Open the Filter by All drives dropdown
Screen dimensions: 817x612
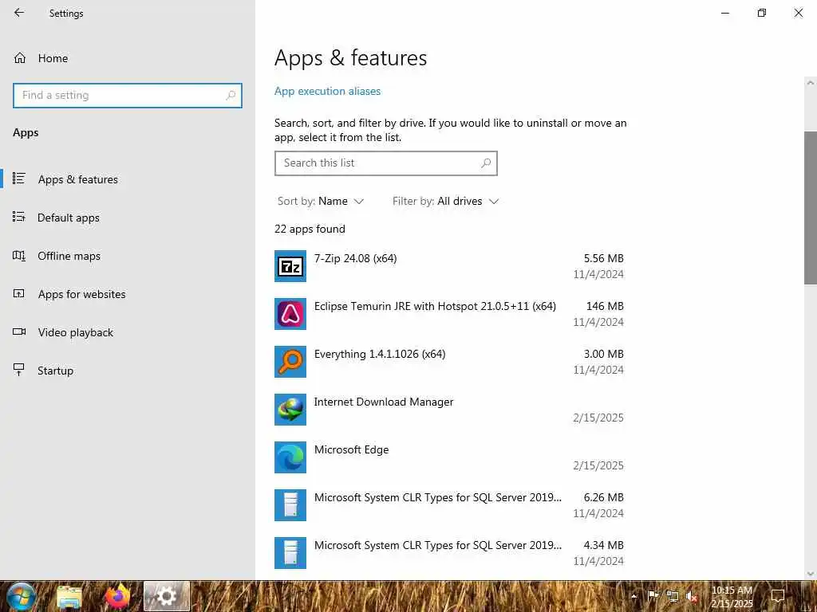445,201
